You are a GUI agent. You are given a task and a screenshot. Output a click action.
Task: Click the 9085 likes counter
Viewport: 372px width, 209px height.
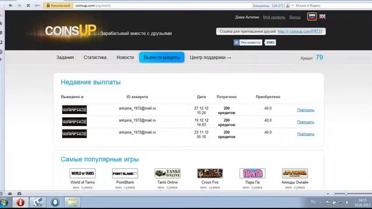click(270, 42)
